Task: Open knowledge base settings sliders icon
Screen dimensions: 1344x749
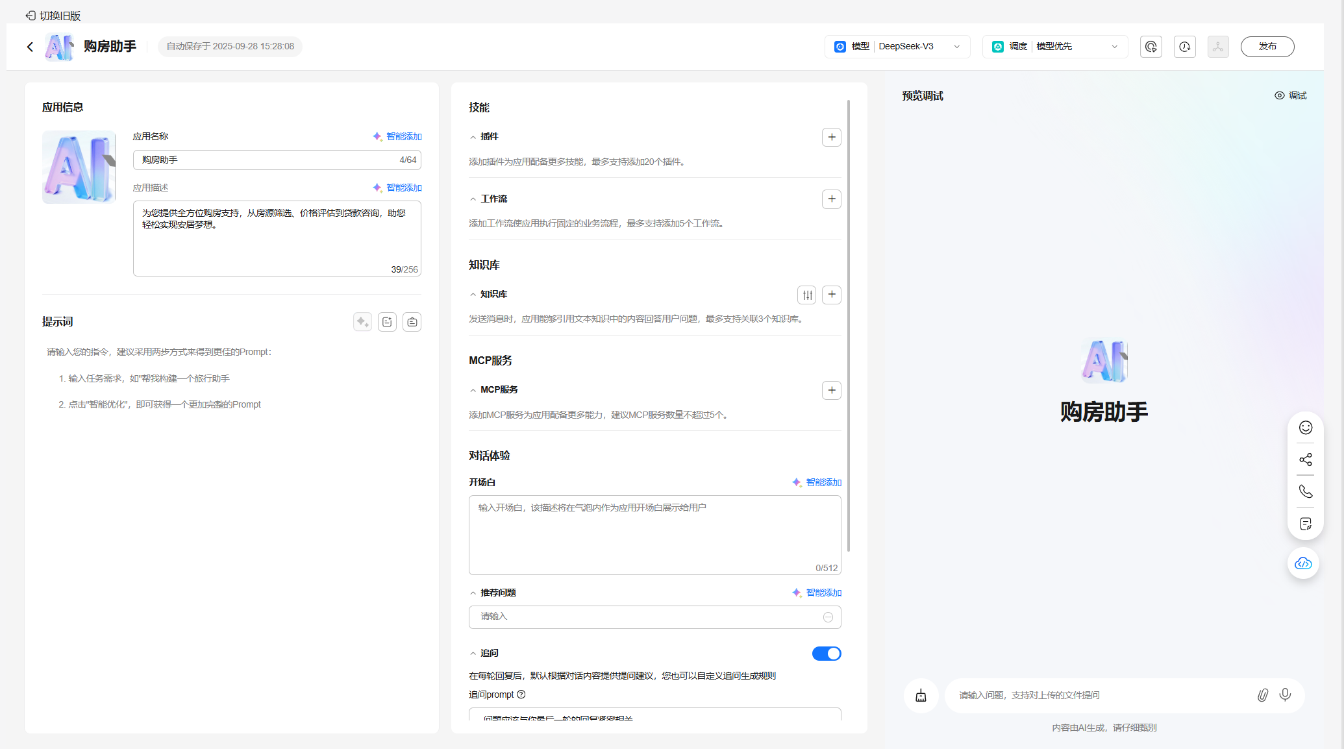Action: 807,295
